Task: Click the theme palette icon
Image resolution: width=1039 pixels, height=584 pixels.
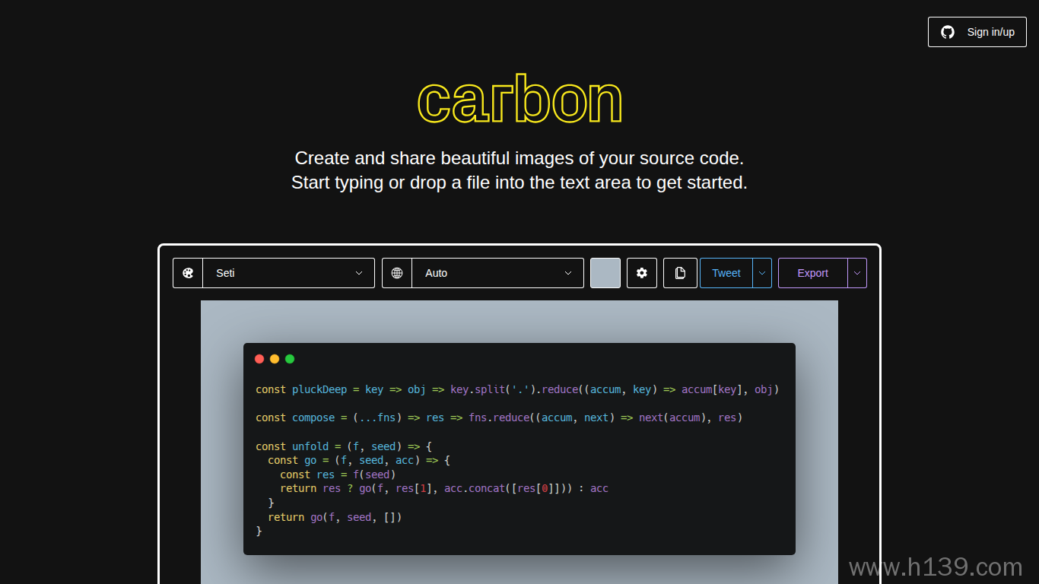Action: pos(188,273)
